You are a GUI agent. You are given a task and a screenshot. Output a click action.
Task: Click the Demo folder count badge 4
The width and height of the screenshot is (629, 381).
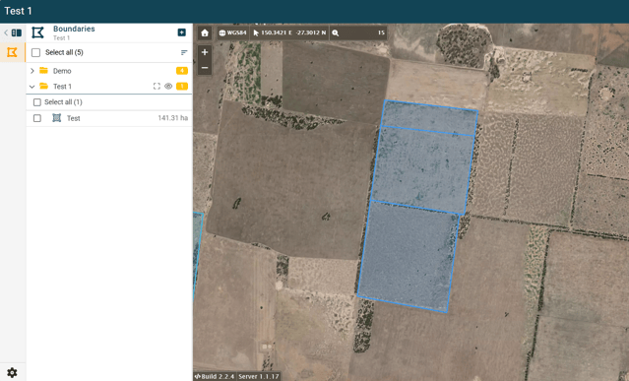pyautogui.click(x=182, y=71)
